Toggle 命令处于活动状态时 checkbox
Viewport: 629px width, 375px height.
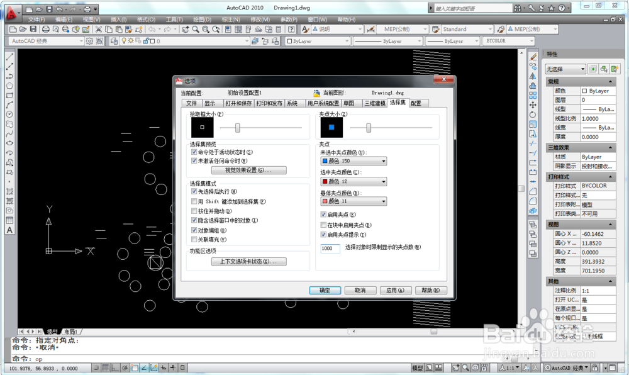194,152
